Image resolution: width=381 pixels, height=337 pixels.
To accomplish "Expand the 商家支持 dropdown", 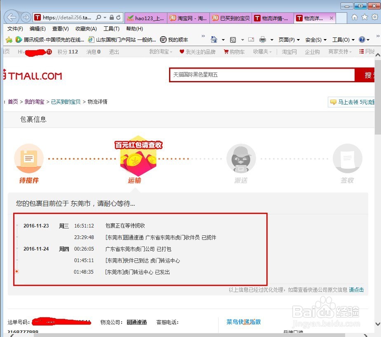I will tap(339, 51).
